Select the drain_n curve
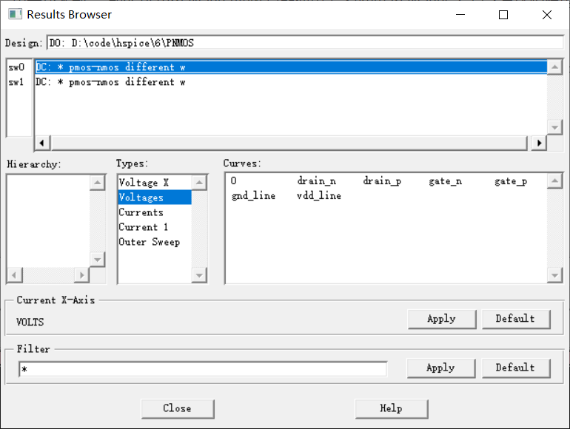Viewport: 570px width, 429px height. point(316,180)
